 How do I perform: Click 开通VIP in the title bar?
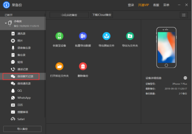pos(143,5)
